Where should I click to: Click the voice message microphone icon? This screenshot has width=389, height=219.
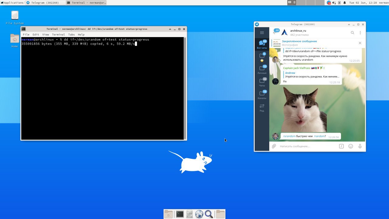(360, 146)
